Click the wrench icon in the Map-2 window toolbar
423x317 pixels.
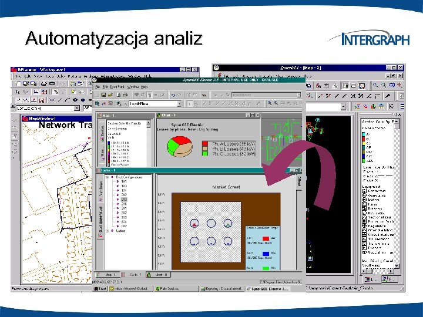[x=388, y=96]
